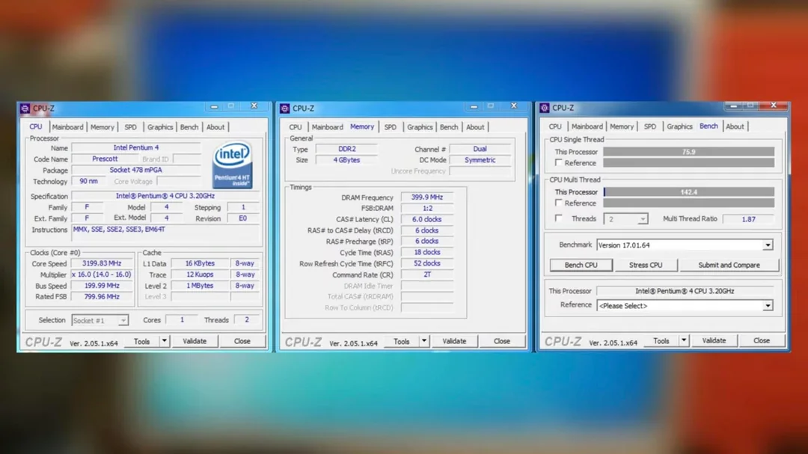Screen dimensions: 808x454
Task: Open Graphics tab in CPU window
Action: coord(160,127)
